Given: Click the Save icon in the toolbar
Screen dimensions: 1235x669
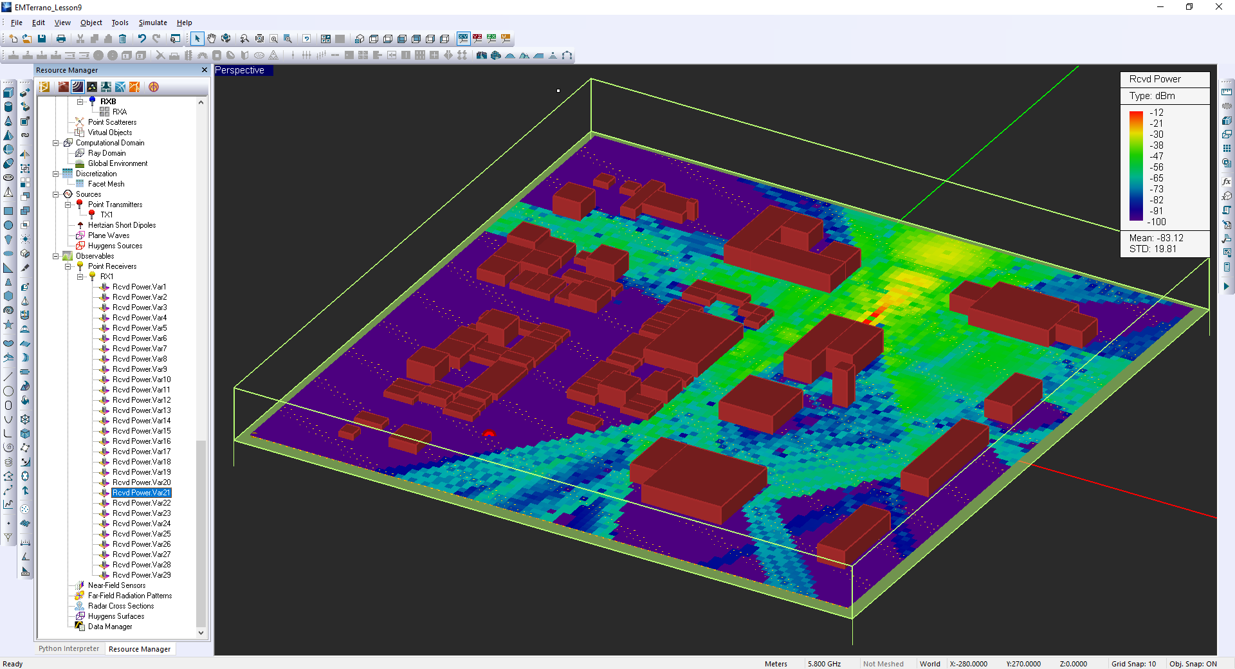Looking at the screenshot, I should 42,39.
